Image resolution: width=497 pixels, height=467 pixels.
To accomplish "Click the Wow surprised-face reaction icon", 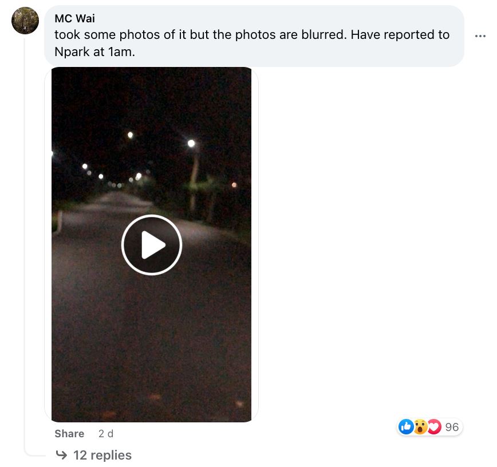I will click(x=420, y=426).
